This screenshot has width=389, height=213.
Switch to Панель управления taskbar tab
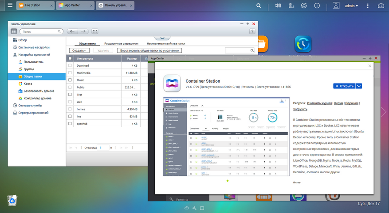click(115, 5)
